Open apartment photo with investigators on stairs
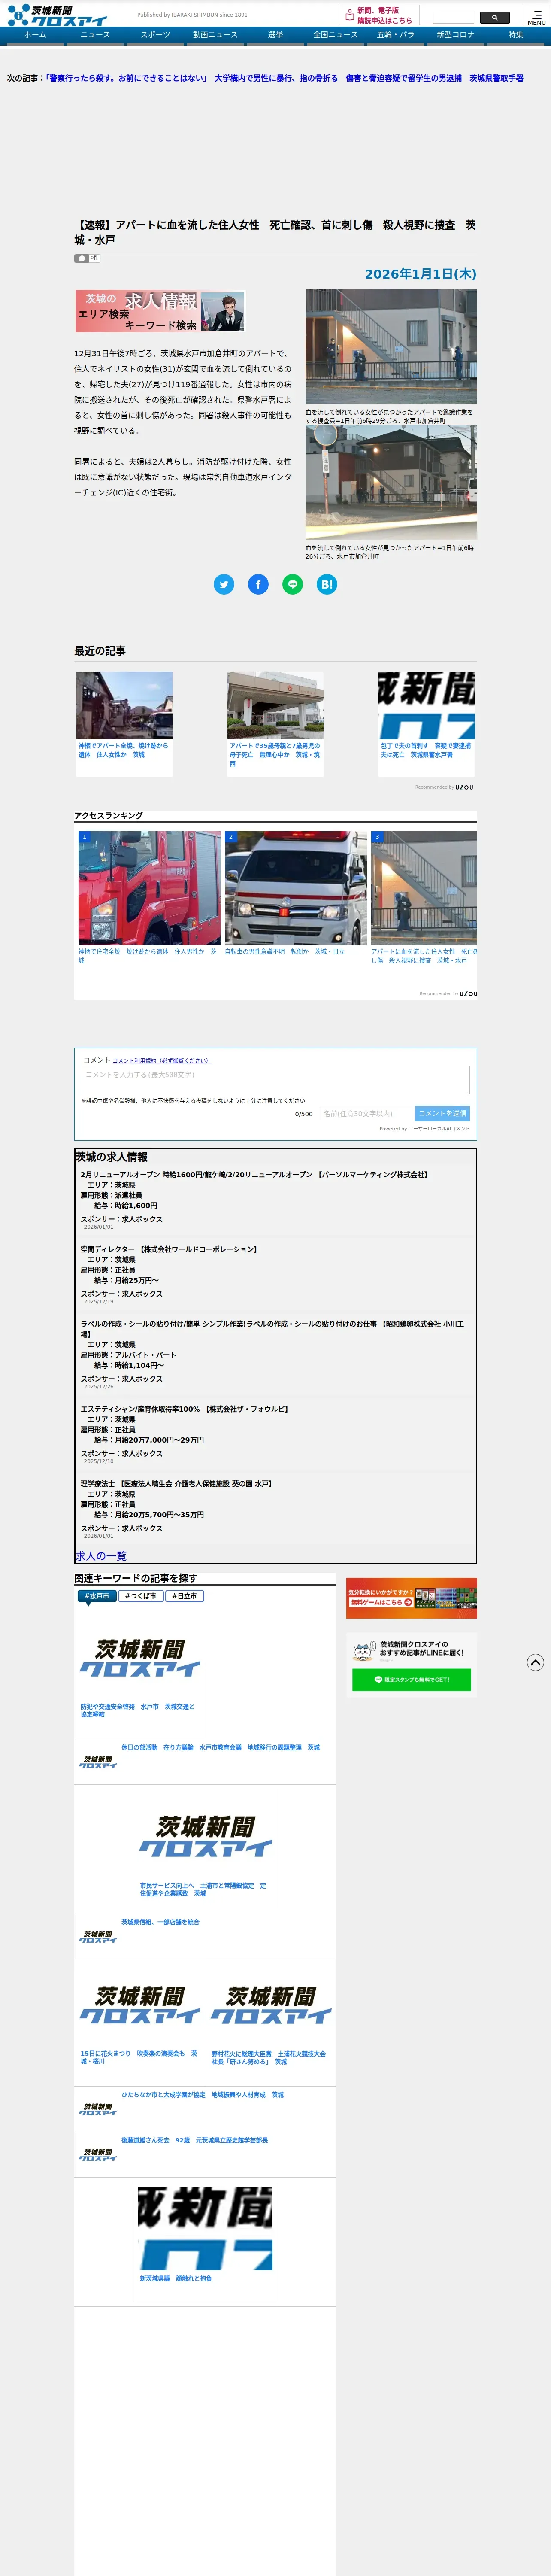Screen dimensions: 551x2576 [x=391, y=346]
